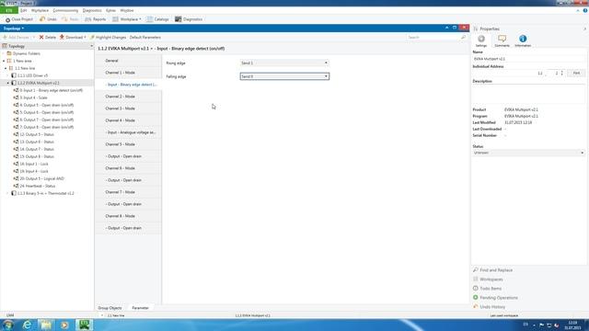The image size is (589, 331).
Task: Switch to the Parameter tab
Action: 140,308
